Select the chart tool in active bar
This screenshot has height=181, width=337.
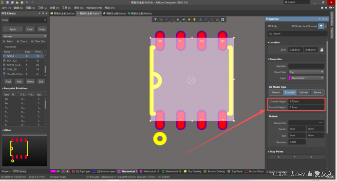click(217, 19)
